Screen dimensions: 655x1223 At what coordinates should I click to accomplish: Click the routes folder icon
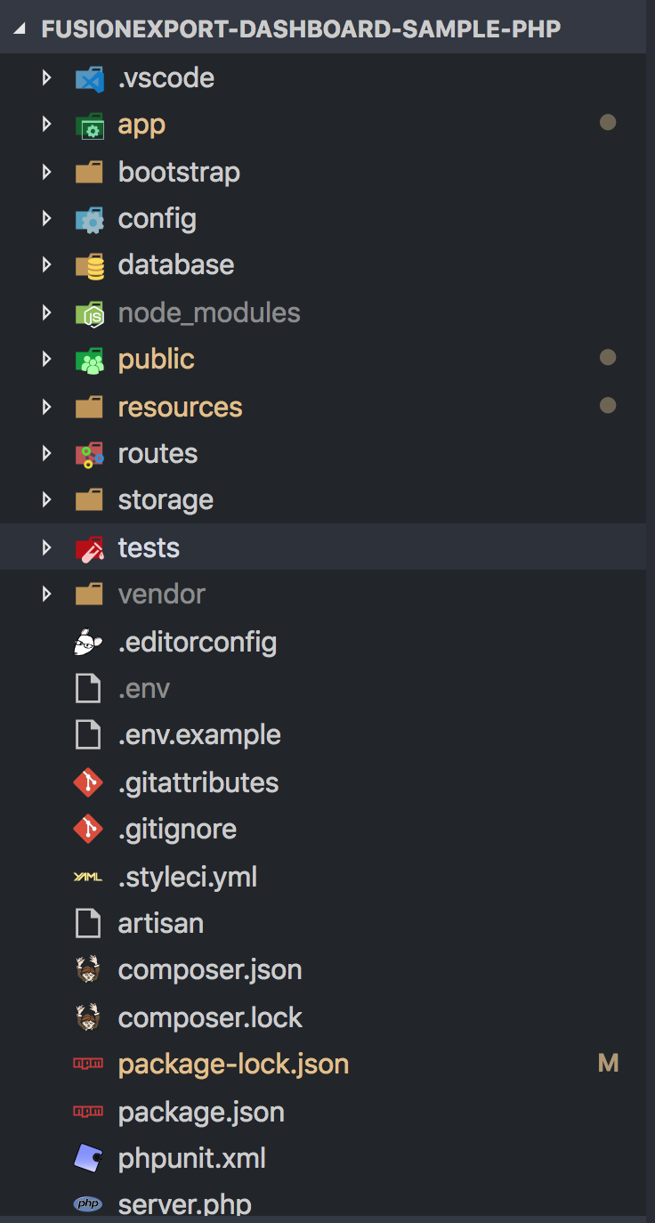pos(89,453)
